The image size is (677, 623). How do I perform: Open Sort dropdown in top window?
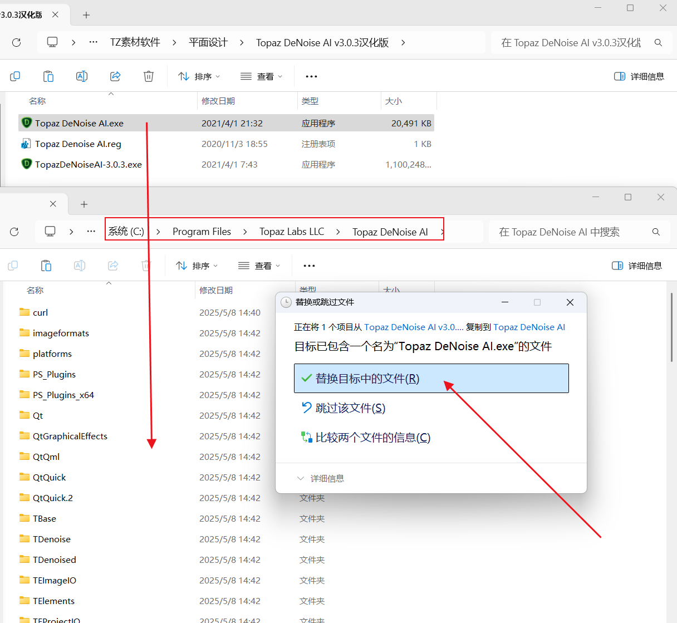(x=199, y=76)
